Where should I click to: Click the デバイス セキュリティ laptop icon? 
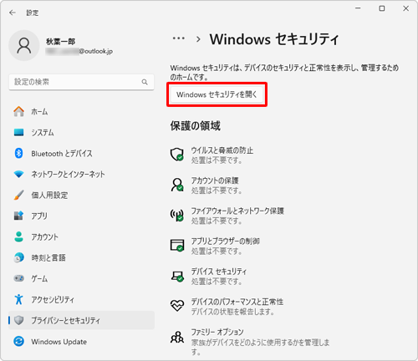[177, 276]
